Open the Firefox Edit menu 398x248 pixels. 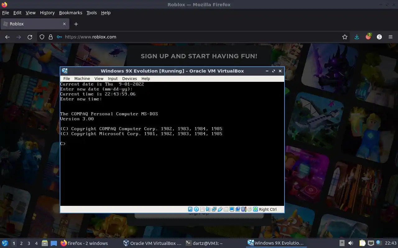click(x=17, y=13)
